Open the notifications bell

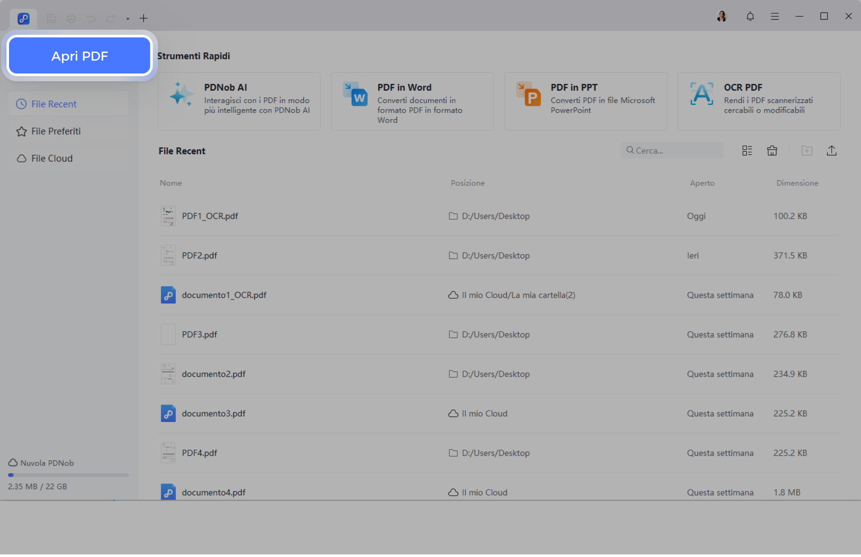pos(750,16)
